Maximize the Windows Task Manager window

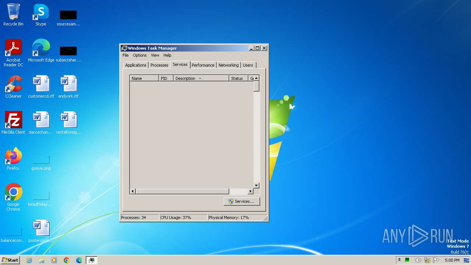coord(258,48)
